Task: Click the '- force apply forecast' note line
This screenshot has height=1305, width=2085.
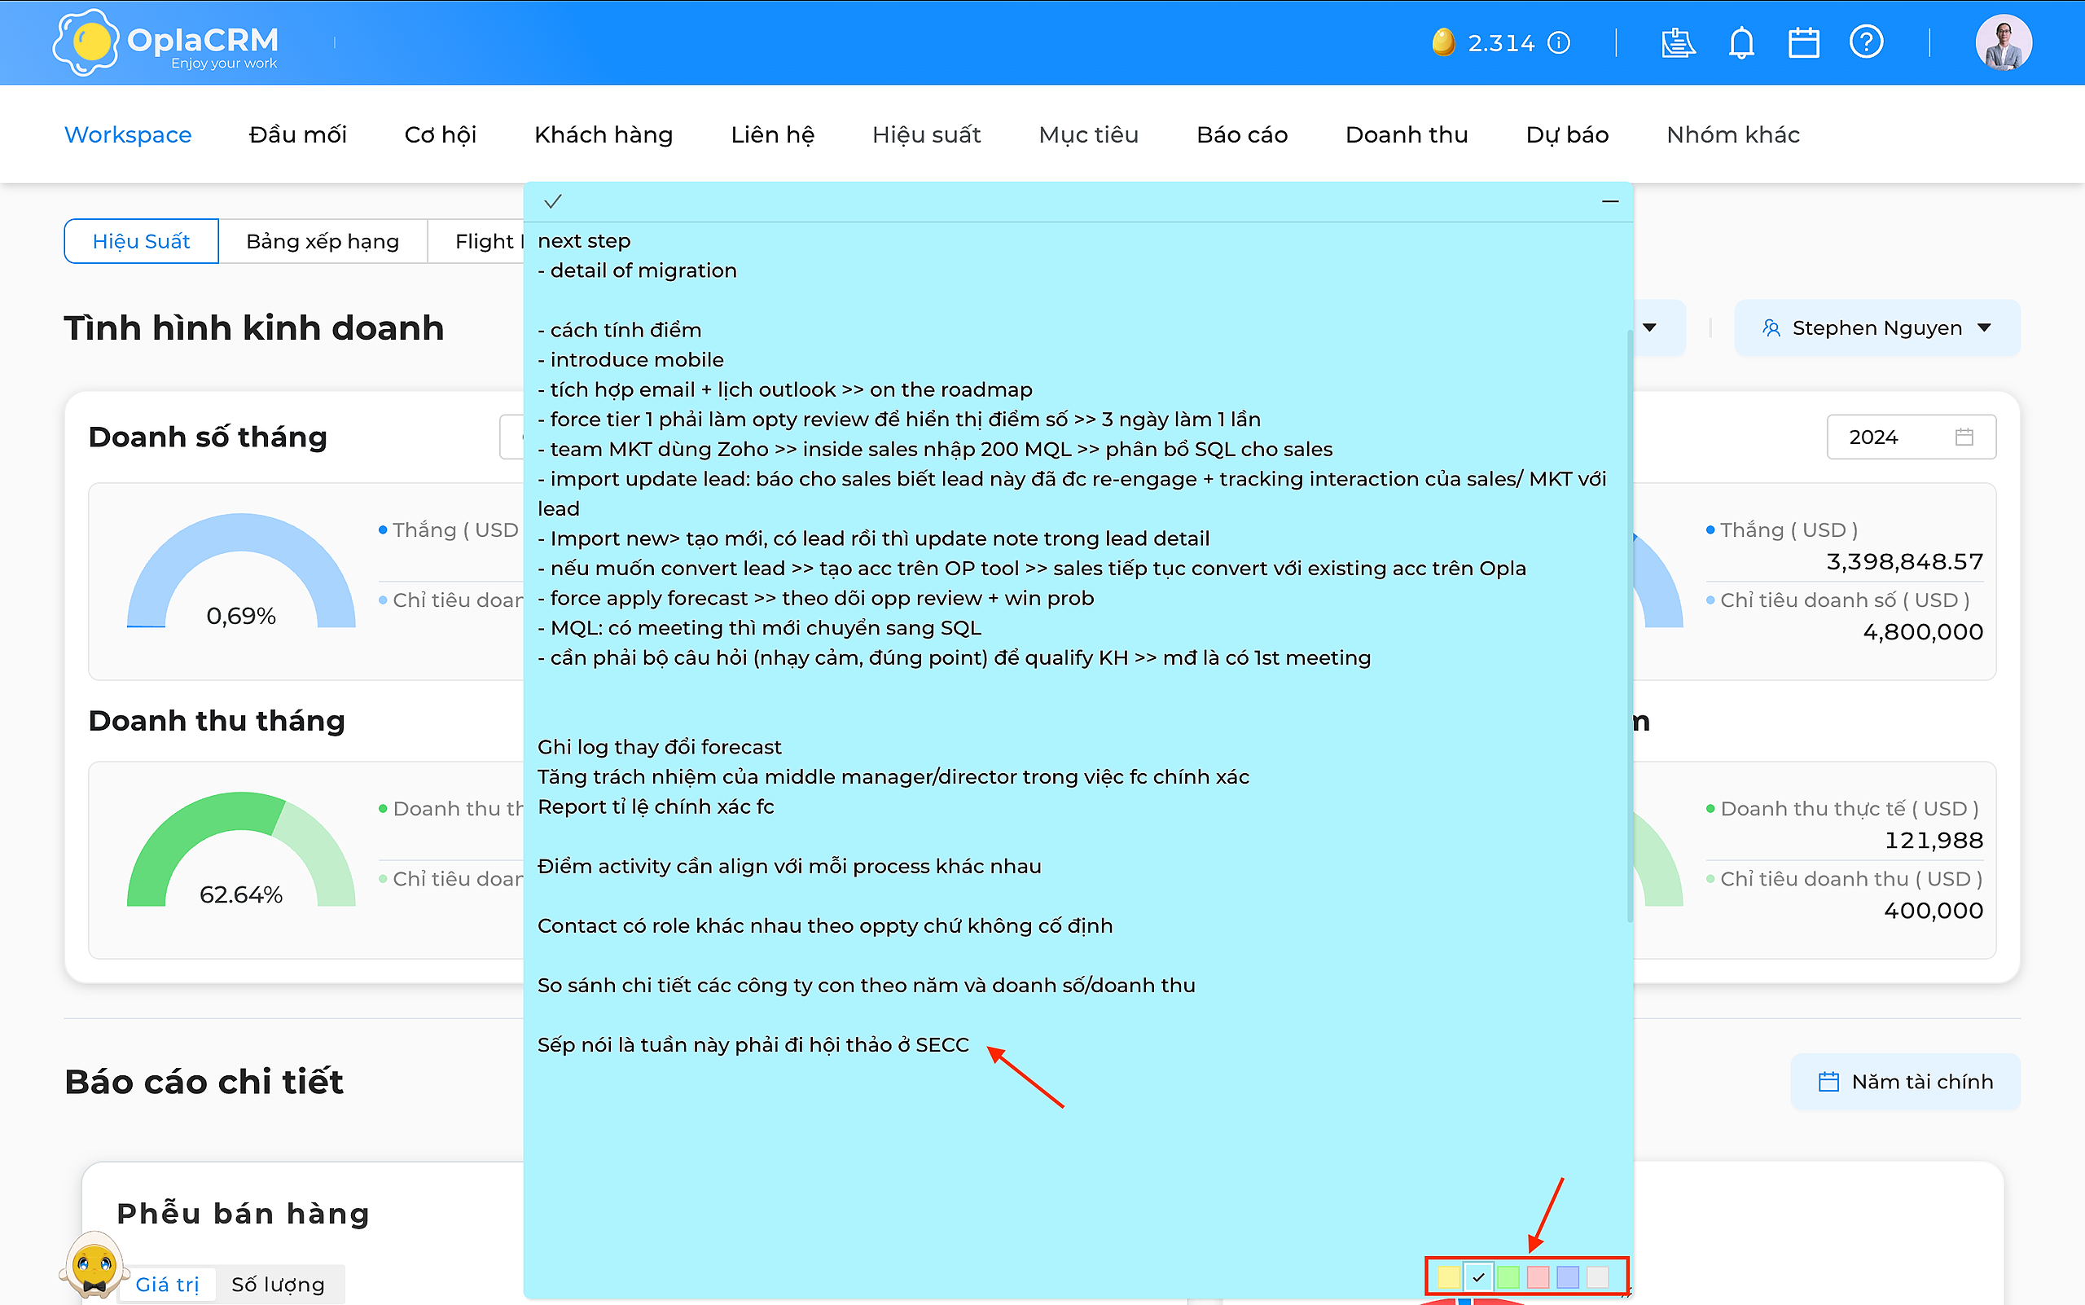Action: (x=815, y=598)
